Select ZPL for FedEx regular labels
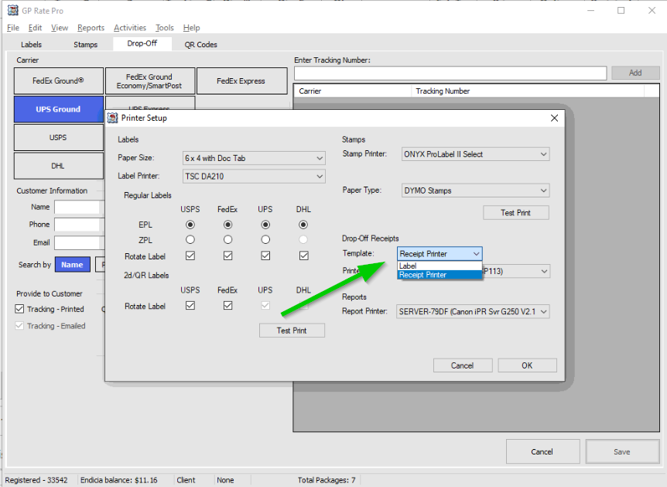The image size is (667, 487). coord(228,240)
